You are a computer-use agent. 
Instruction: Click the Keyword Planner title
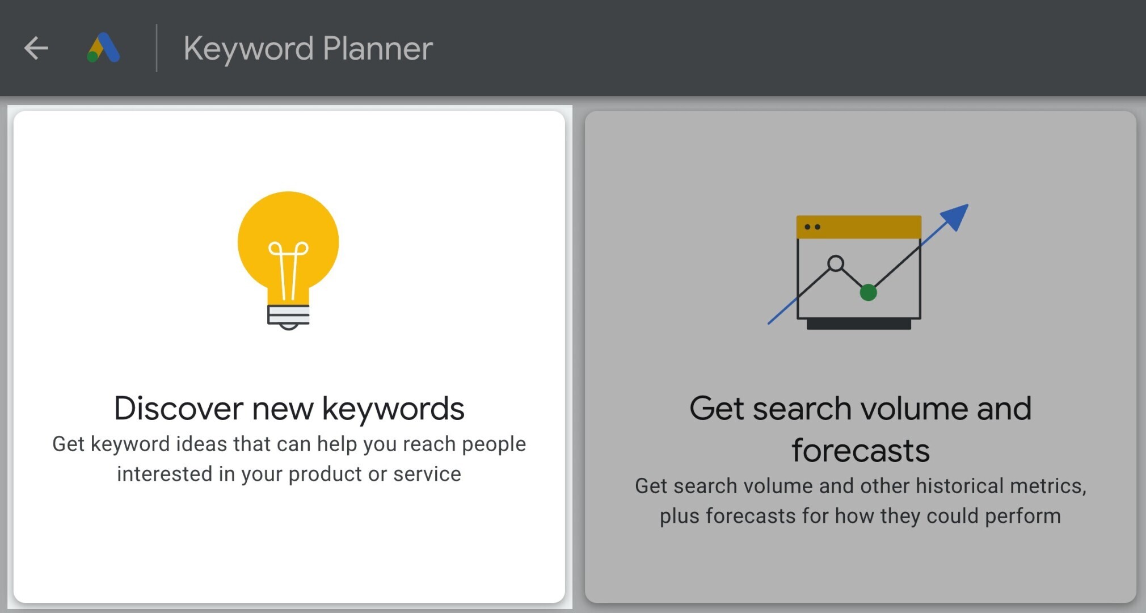click(x=308, y=49)
